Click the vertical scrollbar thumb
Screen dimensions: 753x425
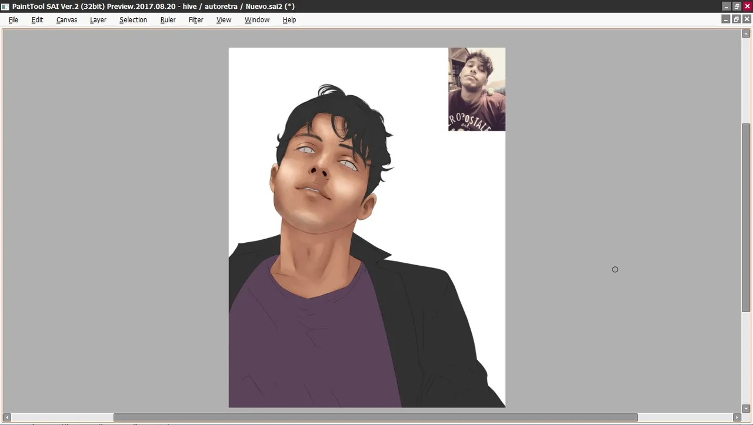point(746,217)
